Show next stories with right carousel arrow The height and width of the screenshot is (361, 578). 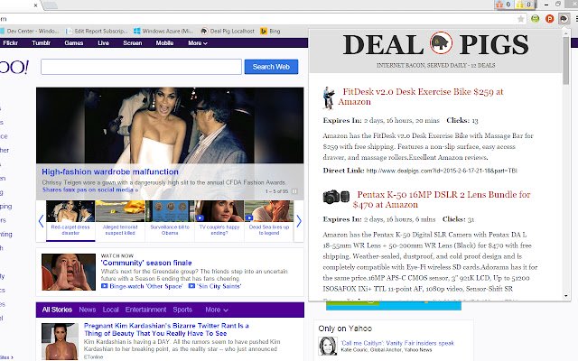(x=299, y=221)
